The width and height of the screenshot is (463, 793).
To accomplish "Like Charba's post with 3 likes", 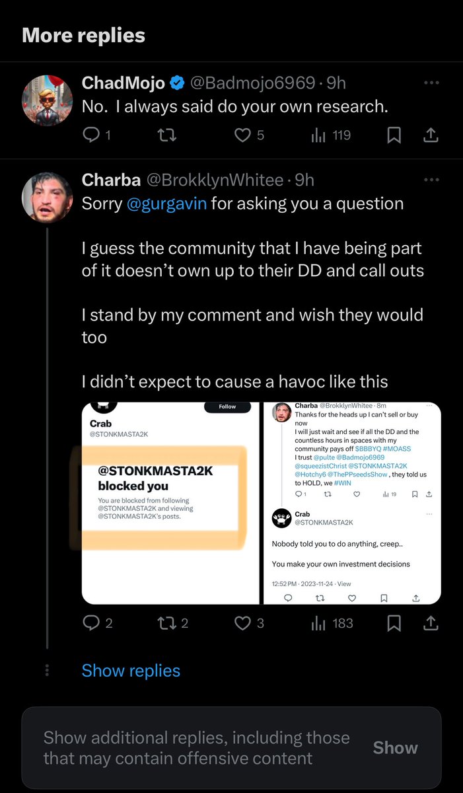I will coord(244,623).
